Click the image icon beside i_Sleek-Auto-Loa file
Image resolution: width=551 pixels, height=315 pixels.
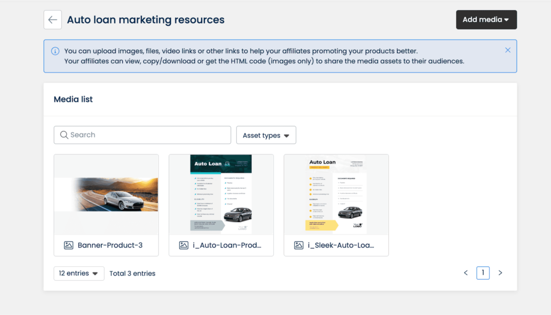tap(299, 245)
